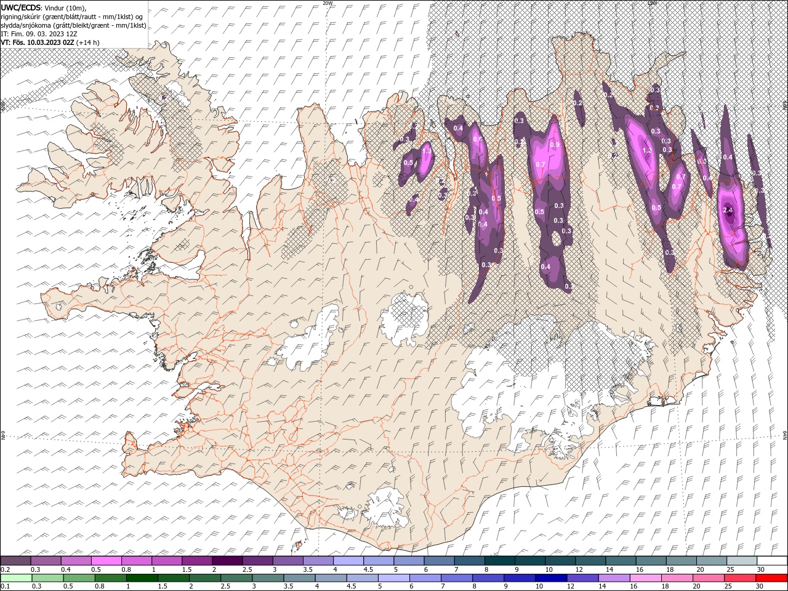Viewport: 788px width, 591px height.
Task: Pick the pale green 0.1 swatch in rain legend
Action: [15, 578]
